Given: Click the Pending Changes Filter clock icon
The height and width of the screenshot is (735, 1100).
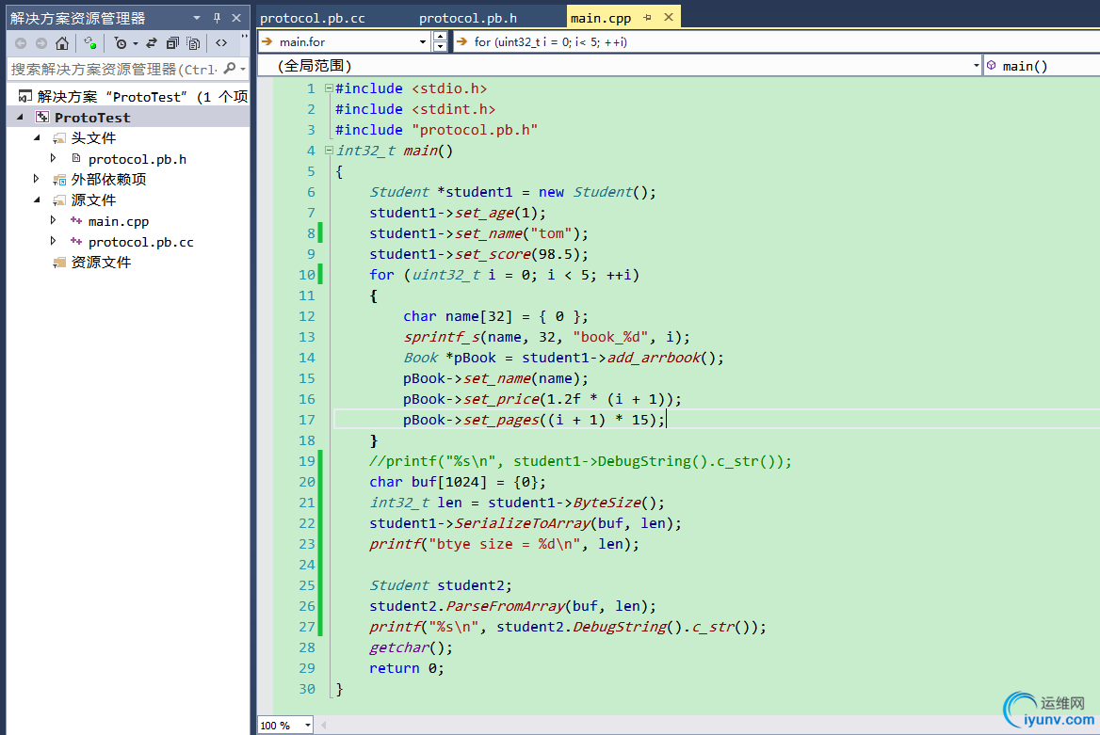Looking at the screenshot, I should click(121, 42).
